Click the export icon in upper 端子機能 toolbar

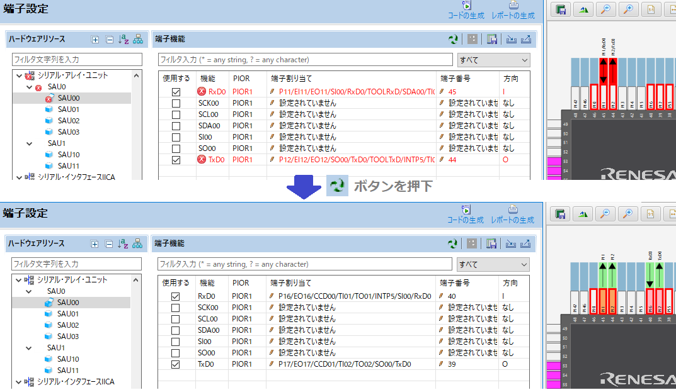tap(526, 40)
